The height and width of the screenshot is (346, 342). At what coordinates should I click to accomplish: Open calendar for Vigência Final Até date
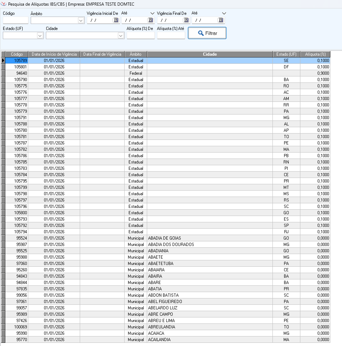pyautogui.click(x=221, y=20)
